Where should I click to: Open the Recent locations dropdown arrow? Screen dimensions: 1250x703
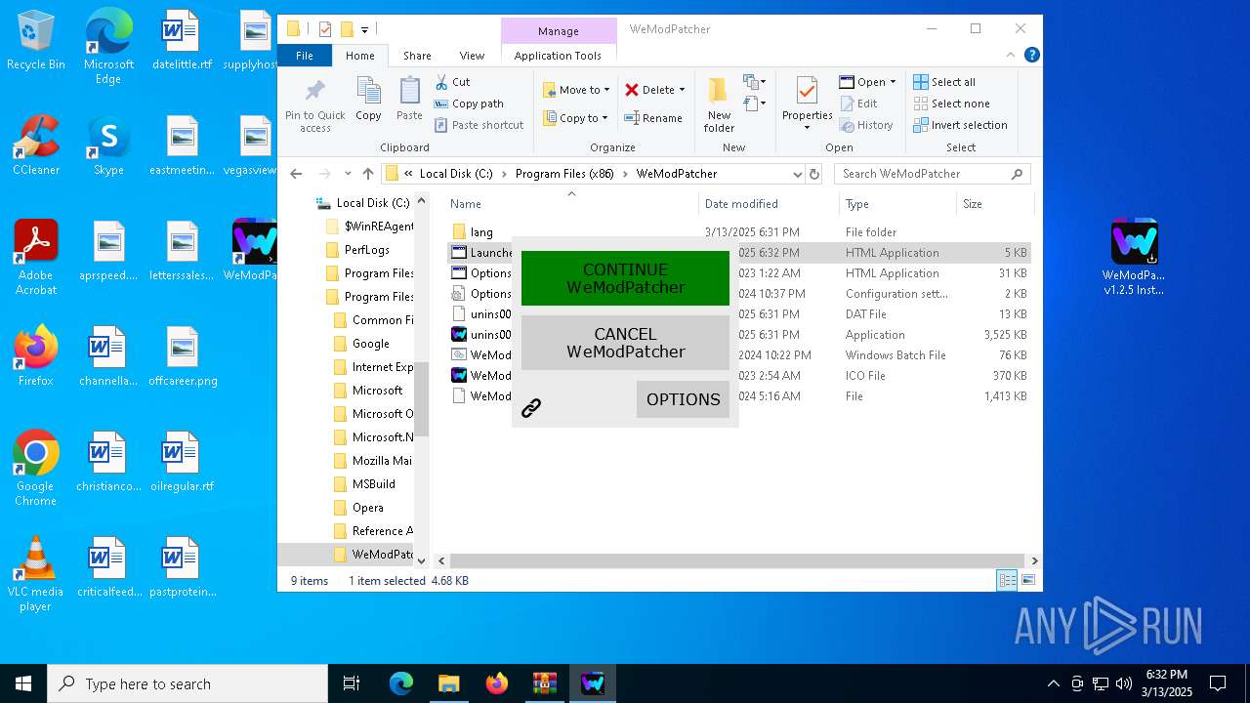(348, 174)
